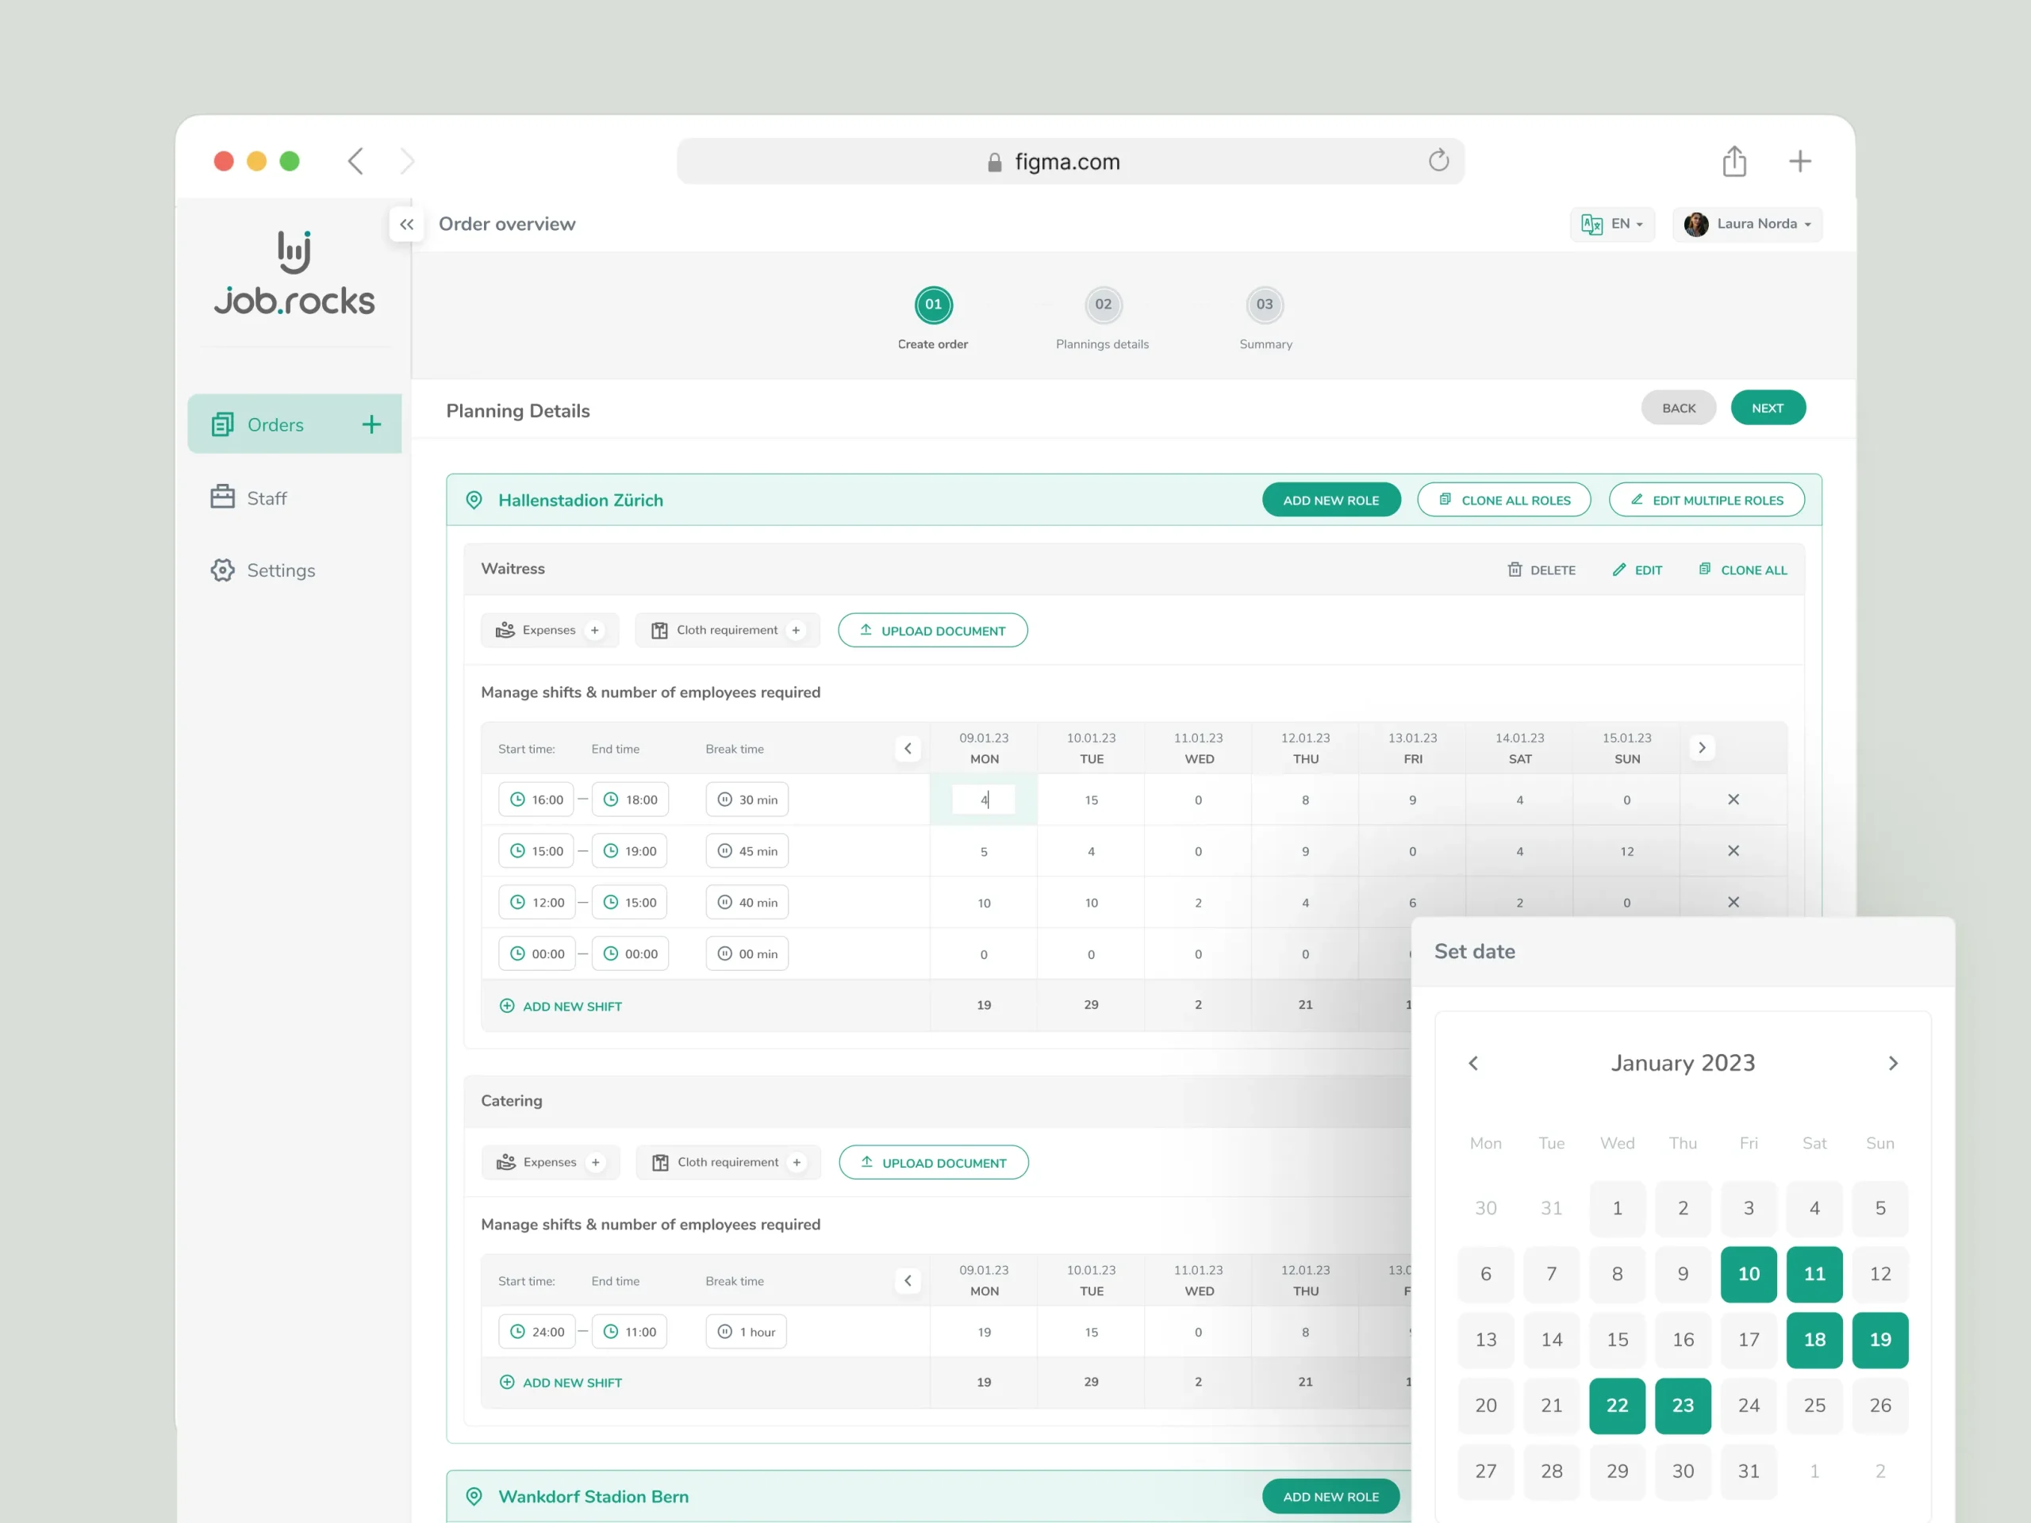Open the EN language dropdown
This screenshot has height=1523, width=2031.
point(1611,224)
